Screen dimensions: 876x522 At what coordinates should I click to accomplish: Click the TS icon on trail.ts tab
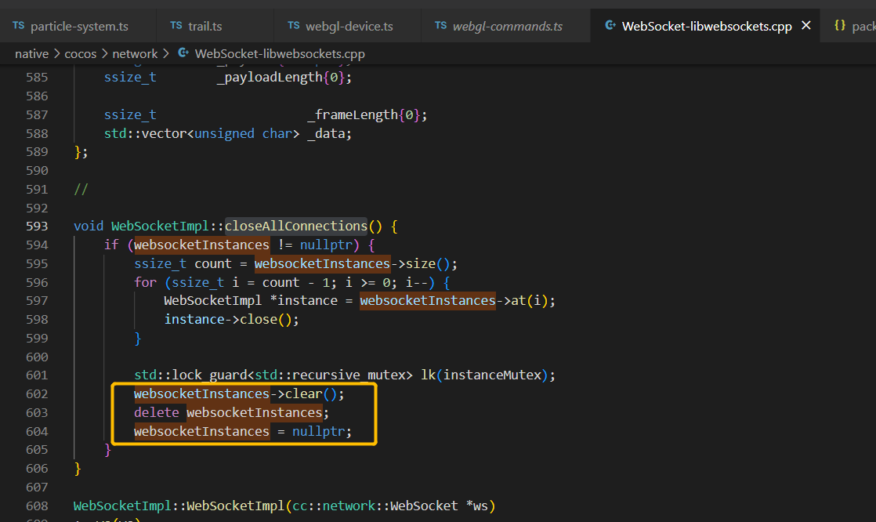(x=176, y=26)
